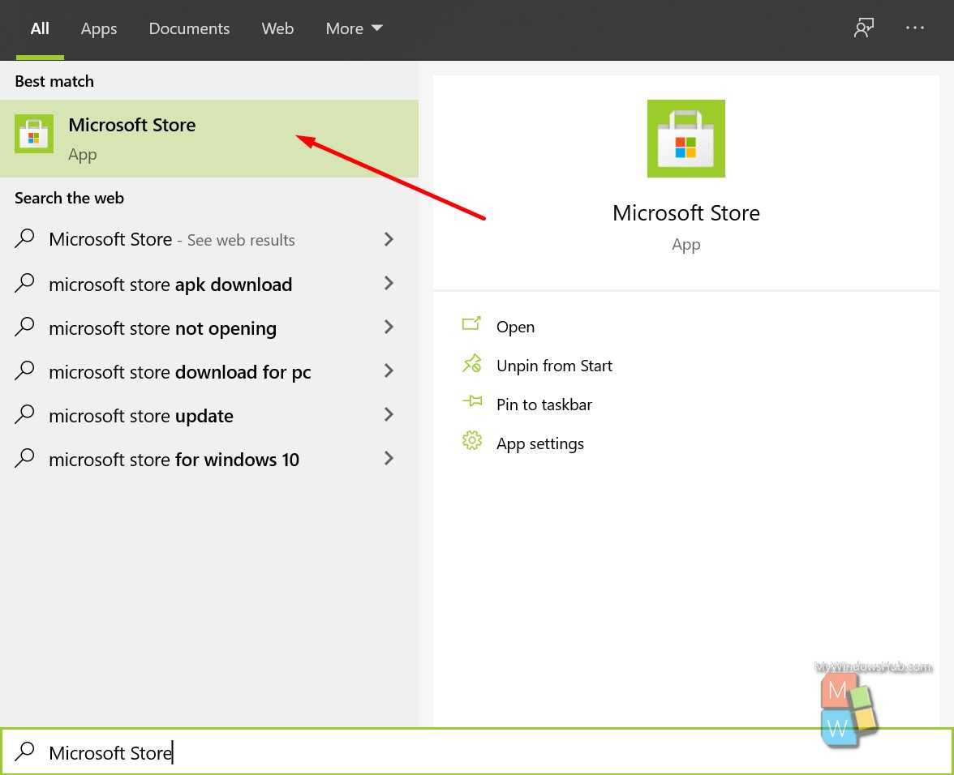
Task: Click the Unpin from Start pin icon
Action: (x=471, y=364)
